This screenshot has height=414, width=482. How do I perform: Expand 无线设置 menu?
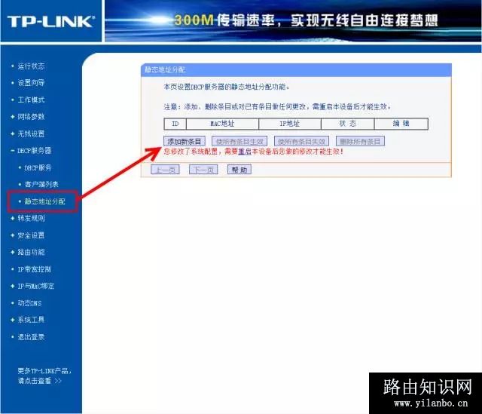click(x=31, y=133)
